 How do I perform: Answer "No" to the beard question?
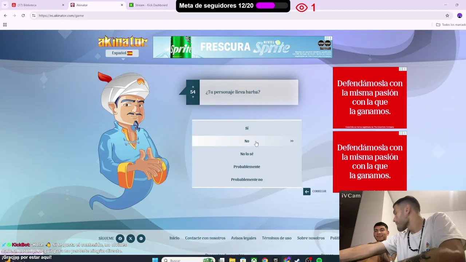coord(246,141)
